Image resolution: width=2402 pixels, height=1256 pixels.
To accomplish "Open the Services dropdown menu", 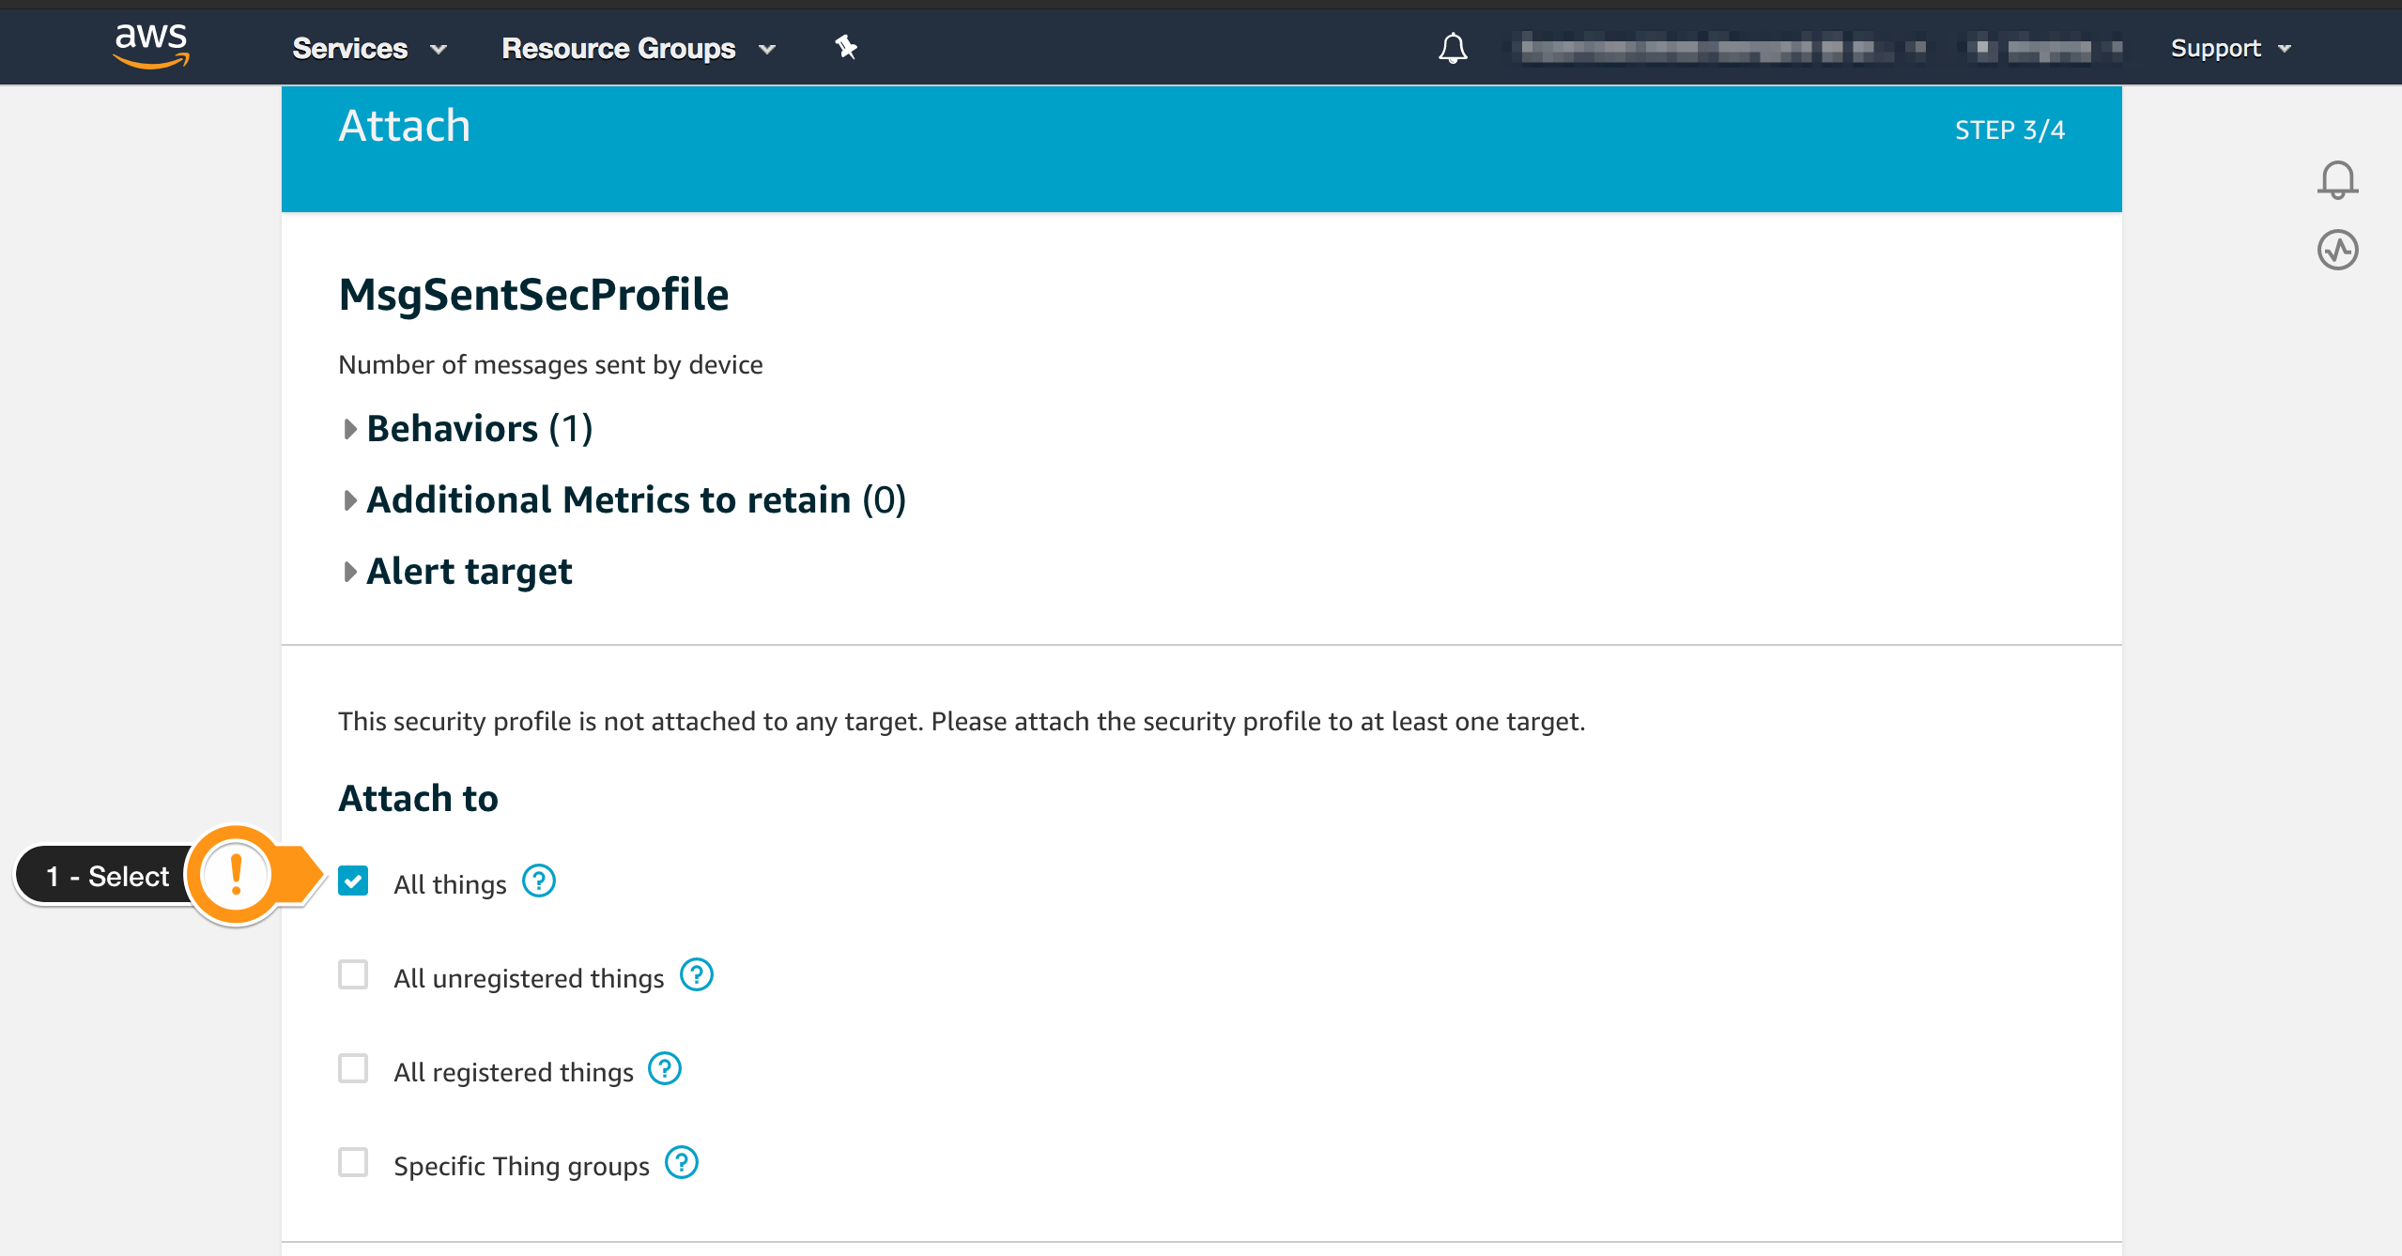I will 369,48.
